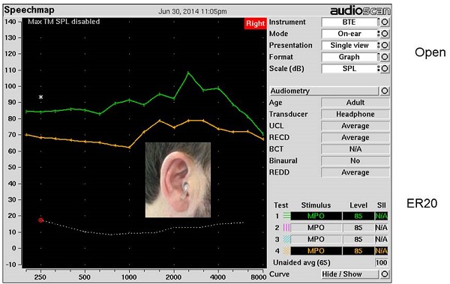This screenshot has height=284, width=450.
Task: Click the SII column header
Action: (382, 205)
